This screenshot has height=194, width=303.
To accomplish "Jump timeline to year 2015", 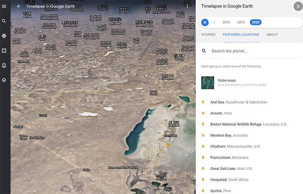I will click(241, 22).
